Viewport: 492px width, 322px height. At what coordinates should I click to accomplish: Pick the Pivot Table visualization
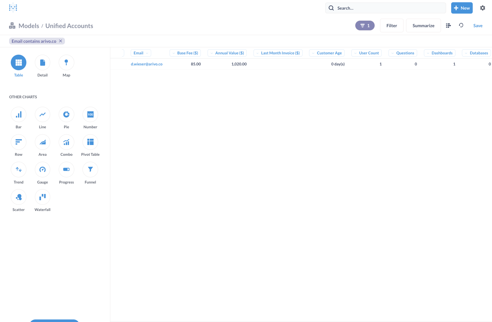coord(90,142)
